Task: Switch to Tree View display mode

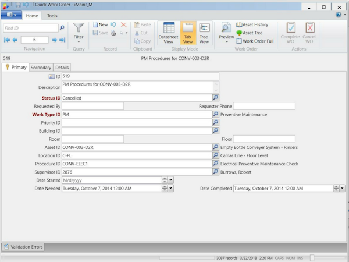Action: (x=204, y=33)
